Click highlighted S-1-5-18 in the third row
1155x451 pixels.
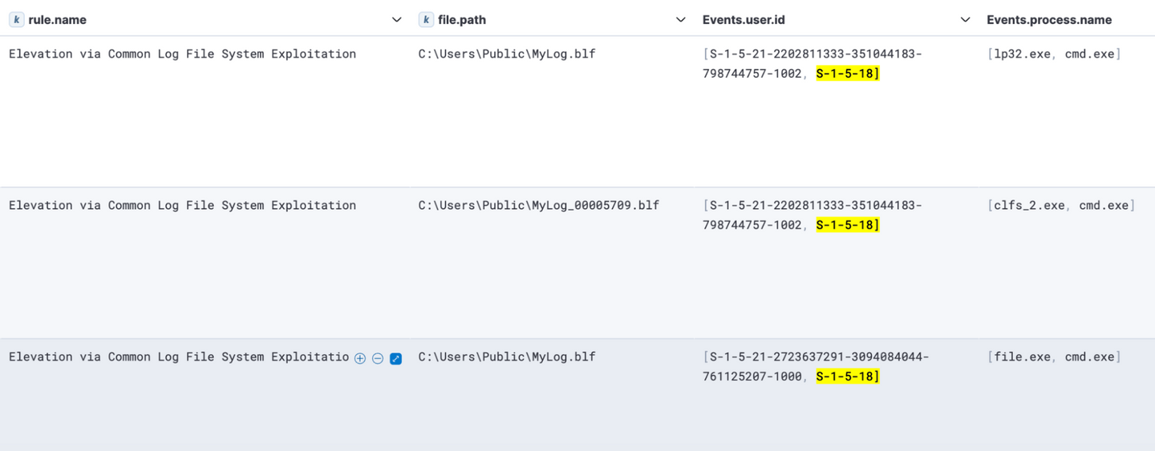click(x=847, y=377)
